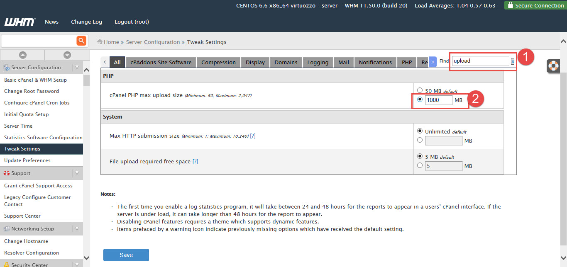Image resolution: width=567 pixels, height=267 pixels.
Task: Collapse the Networking Setup sidebar section
Action: [77, 229]
